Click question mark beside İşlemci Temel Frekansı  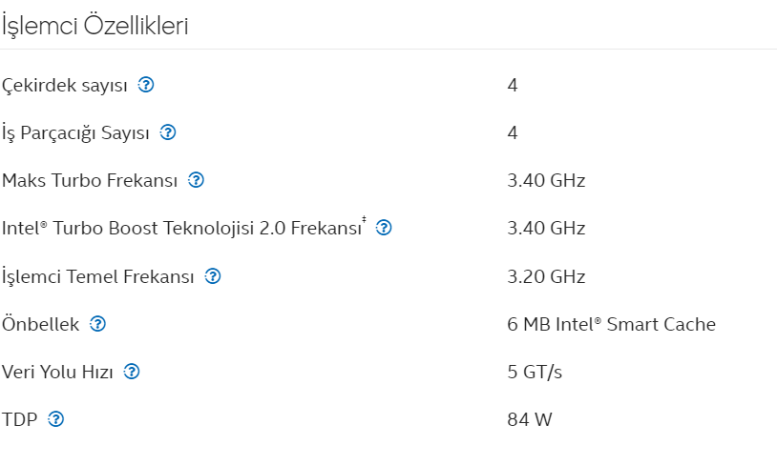click(x=213, y=276)
